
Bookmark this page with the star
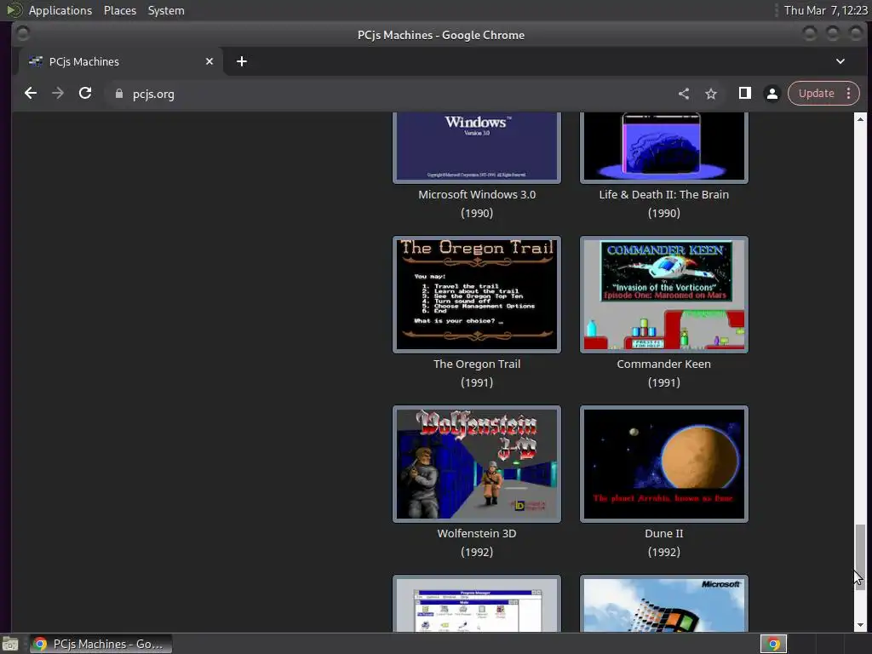coord(711,94)
